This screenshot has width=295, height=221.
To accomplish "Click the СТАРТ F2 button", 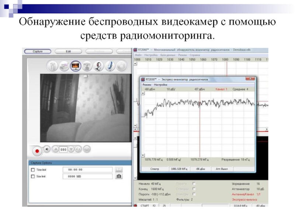I will (148, 206).
